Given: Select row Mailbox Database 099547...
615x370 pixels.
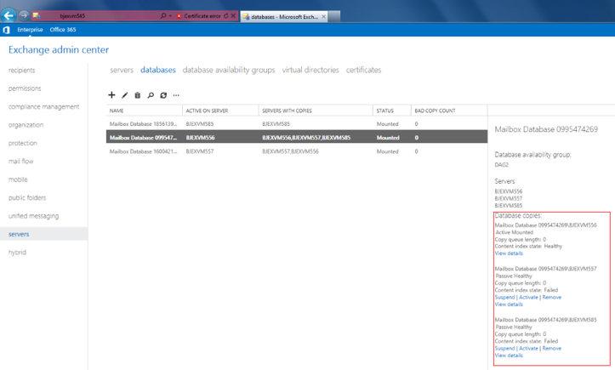Looking at the screenshot, I should [297, 137].
